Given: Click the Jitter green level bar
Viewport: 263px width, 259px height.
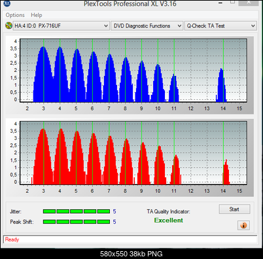Looking at the screenshot, I should [x=77, y=211].
